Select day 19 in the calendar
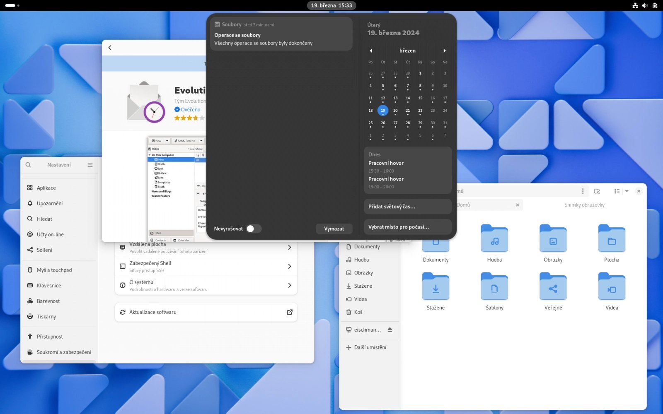Screen dimensions: 663x414 click(x=383, y=111)
